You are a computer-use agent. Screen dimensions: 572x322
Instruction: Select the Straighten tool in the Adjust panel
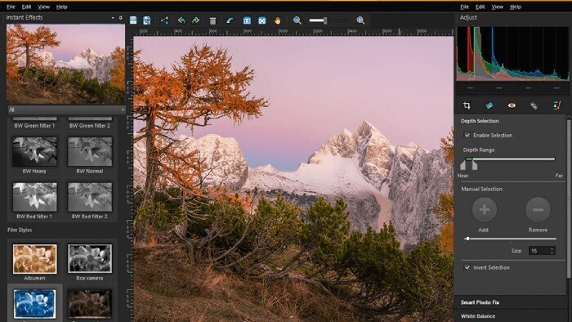point(489,105)
